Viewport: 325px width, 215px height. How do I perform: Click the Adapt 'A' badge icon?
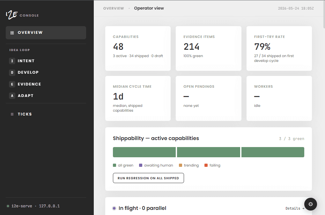(x=12, y=96)
